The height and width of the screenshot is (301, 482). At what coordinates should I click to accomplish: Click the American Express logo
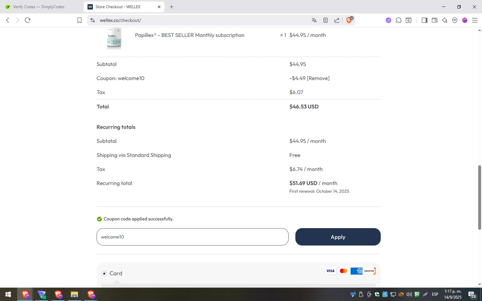(356, 271)
